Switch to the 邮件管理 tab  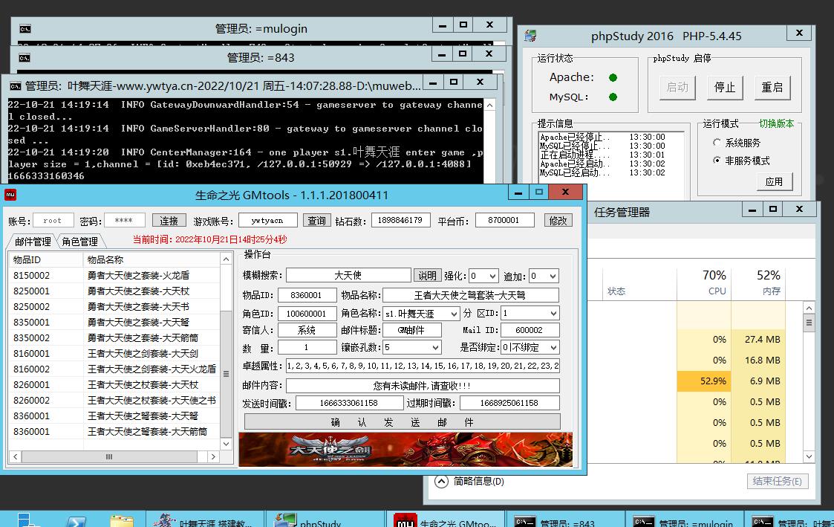33,242
